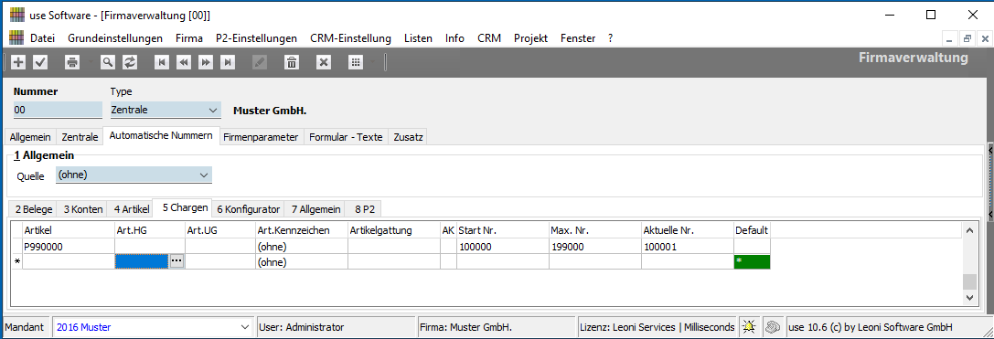The image size is (994, 339).
Task: Open the Grundeinstellungen menu
Action: (115, 38)
